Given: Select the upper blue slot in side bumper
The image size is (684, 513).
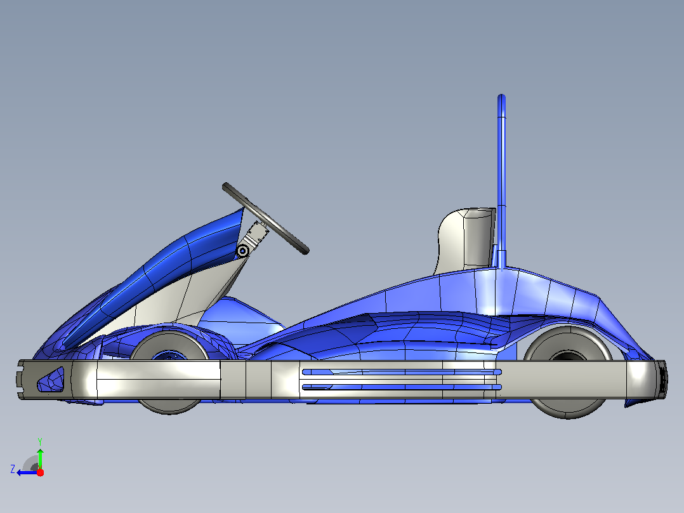Looking at the screenshot, I should coord(402,372).
